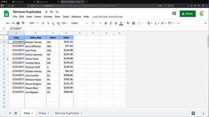This screenshot has height=117, width=209.
Task: Show the side panel chevron
Action: click(x=203, y=113)
